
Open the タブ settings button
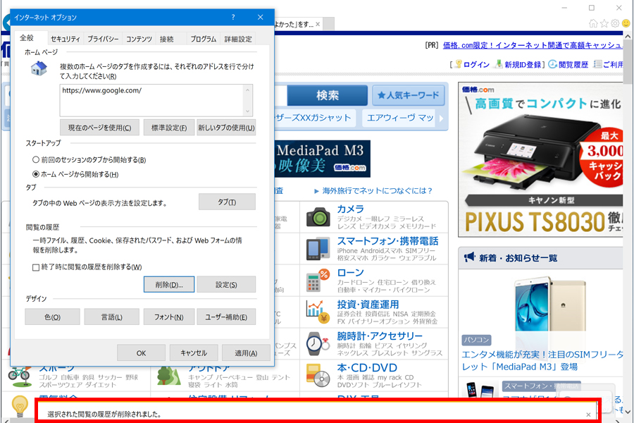(x=227, y=202)
